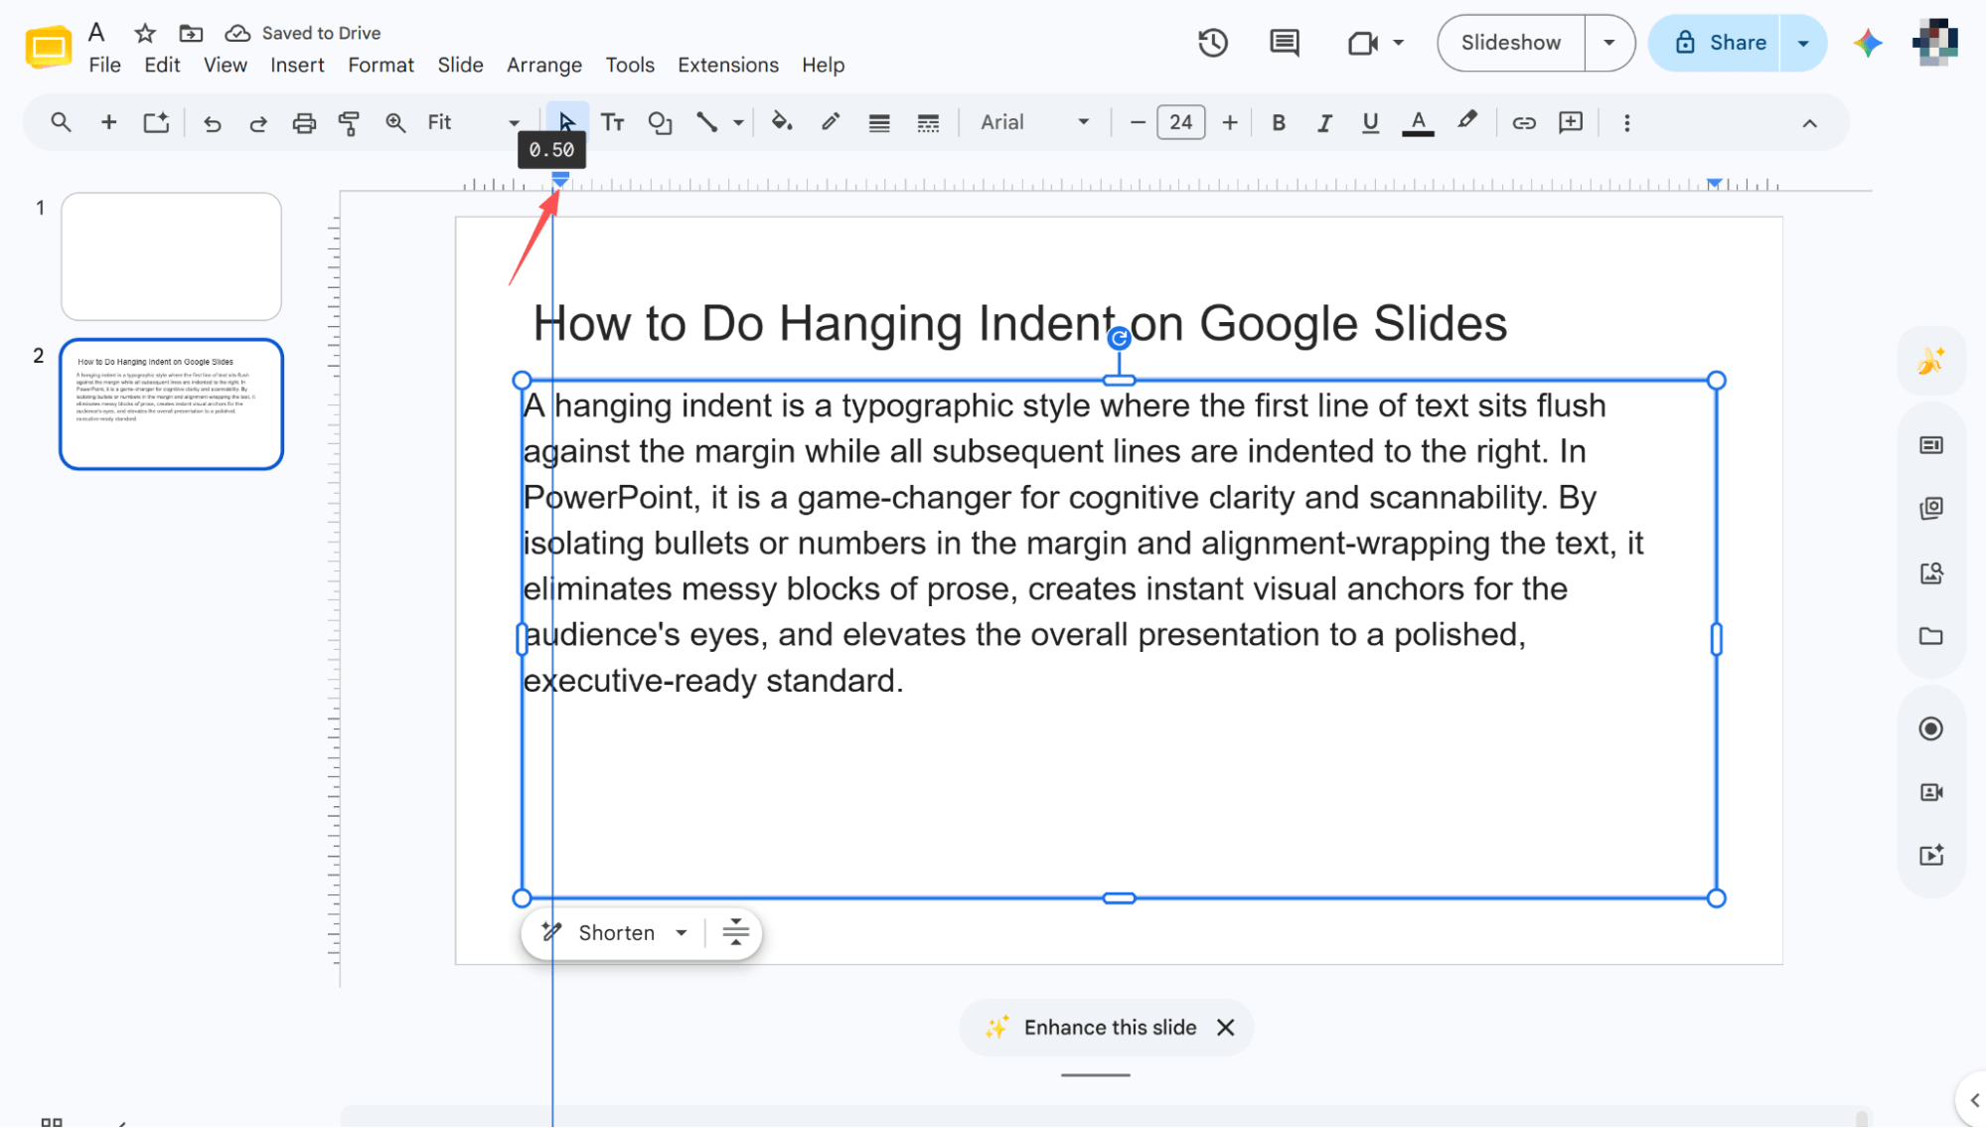The image size is (1986, 1128).
Task: Click the add comment icon
Action: pyautogui.click(x=1571, y=122)
